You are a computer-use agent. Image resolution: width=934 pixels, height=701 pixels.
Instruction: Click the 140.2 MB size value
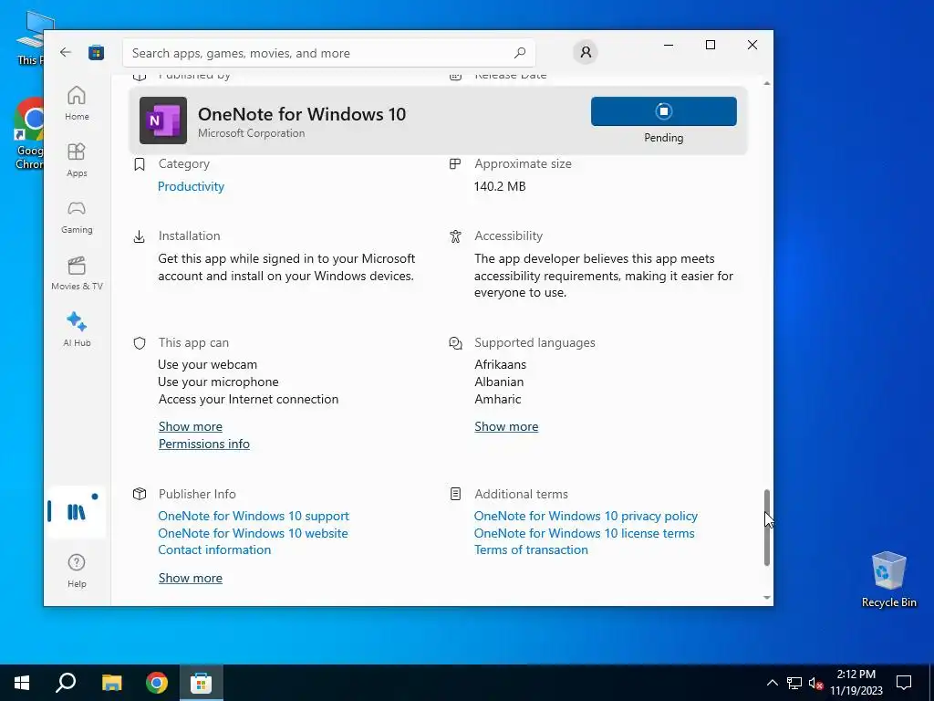pos(500,186)
